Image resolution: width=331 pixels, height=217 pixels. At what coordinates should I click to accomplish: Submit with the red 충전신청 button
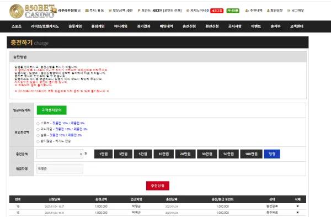(158, 186)
